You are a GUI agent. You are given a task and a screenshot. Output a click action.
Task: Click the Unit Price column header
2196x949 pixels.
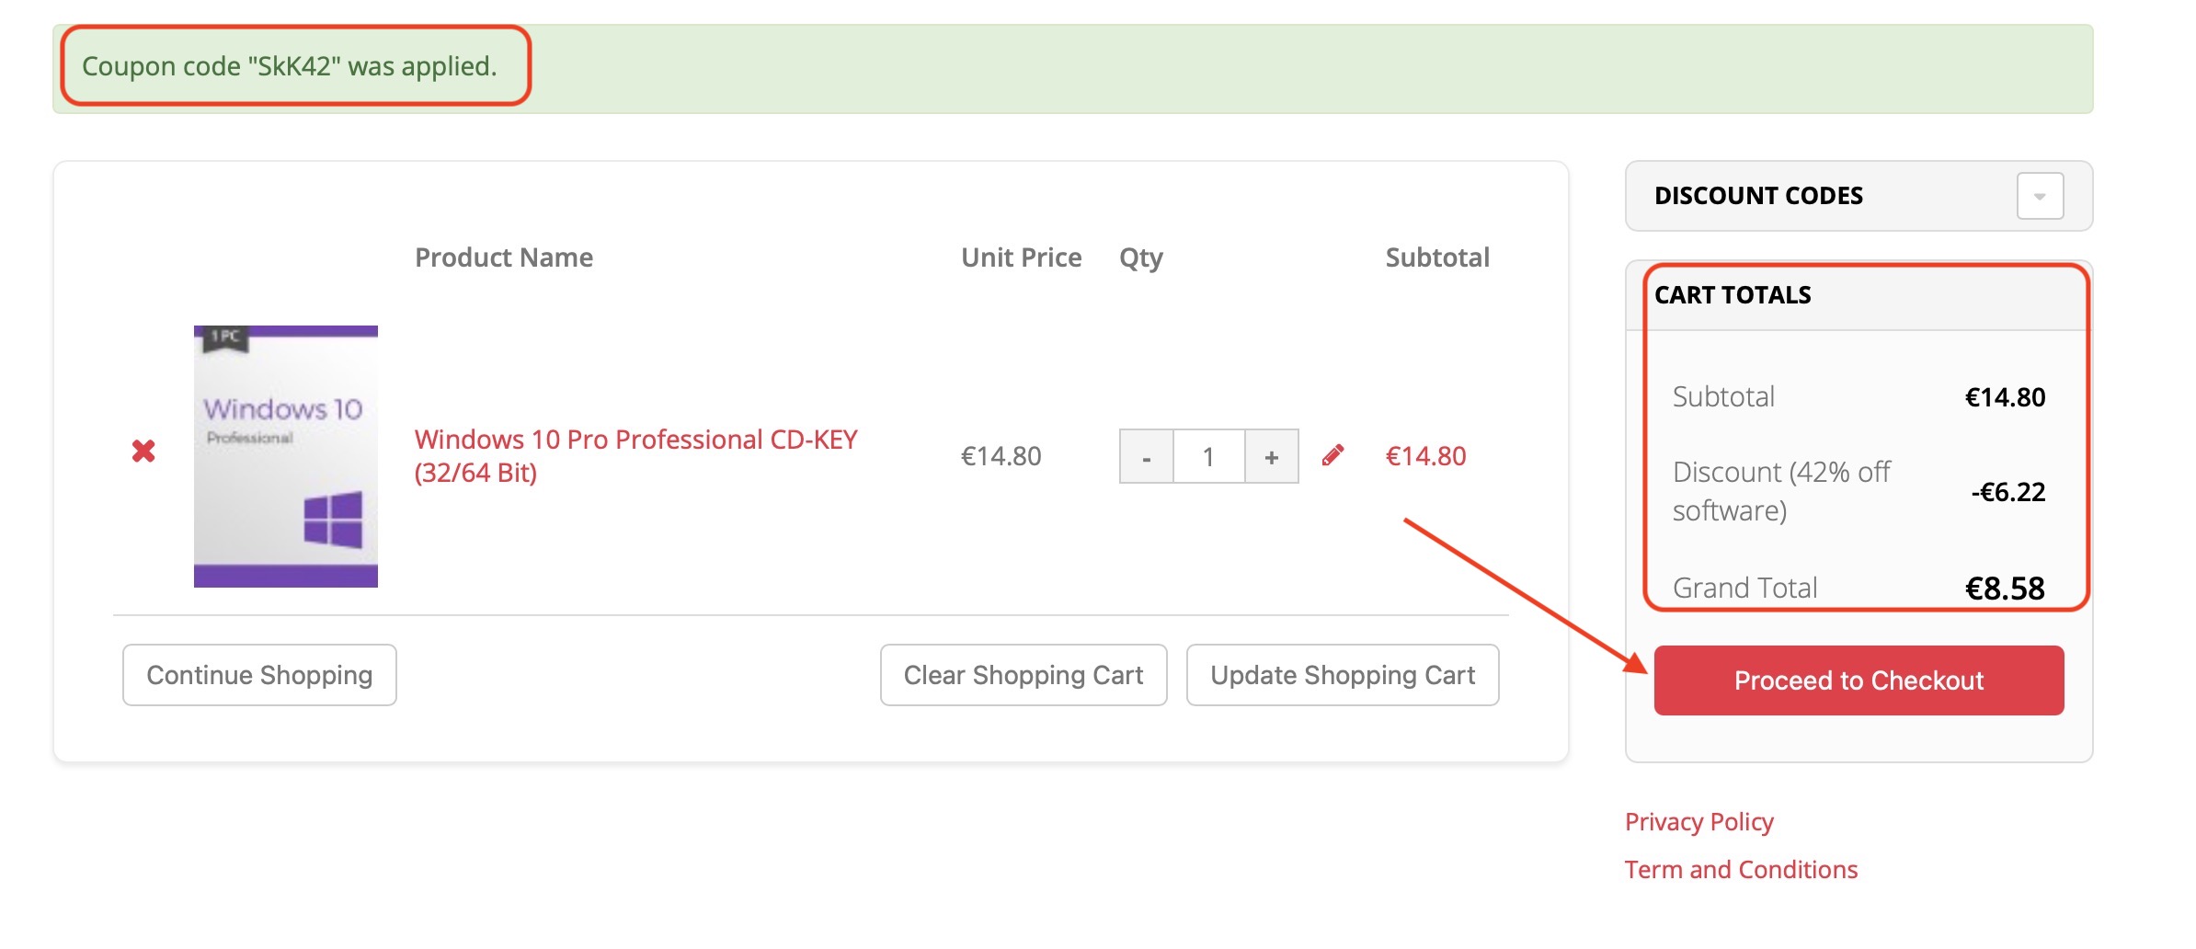[x=1021, y=257]
